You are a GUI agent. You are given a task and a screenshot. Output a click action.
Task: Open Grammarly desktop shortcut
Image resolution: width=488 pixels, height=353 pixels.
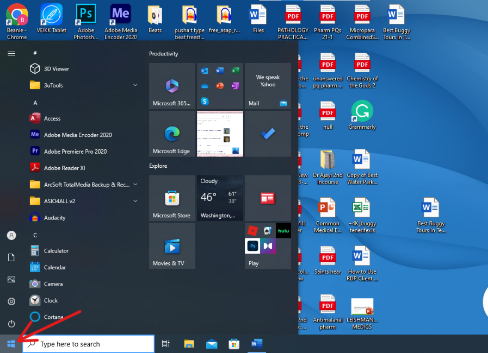[362, 115]
